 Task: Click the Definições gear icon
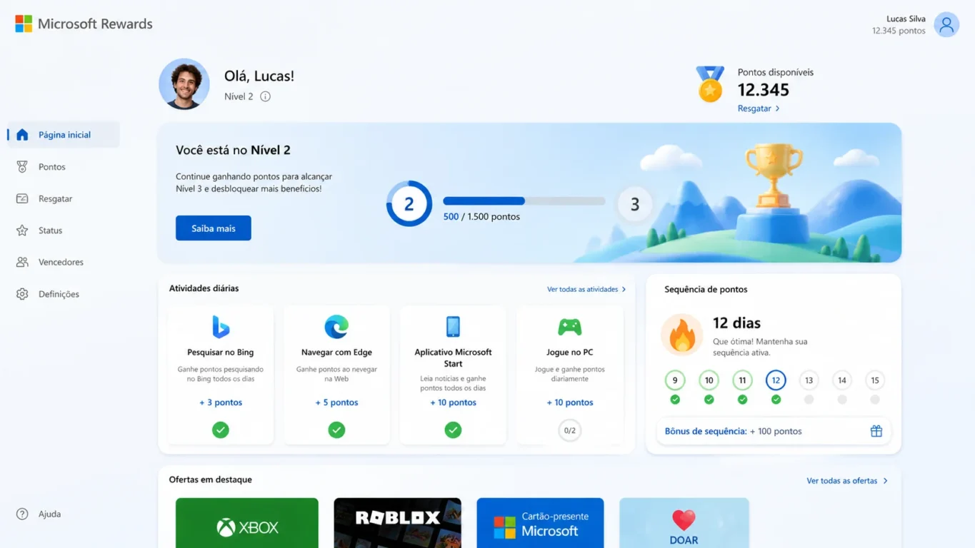(22, 294)
